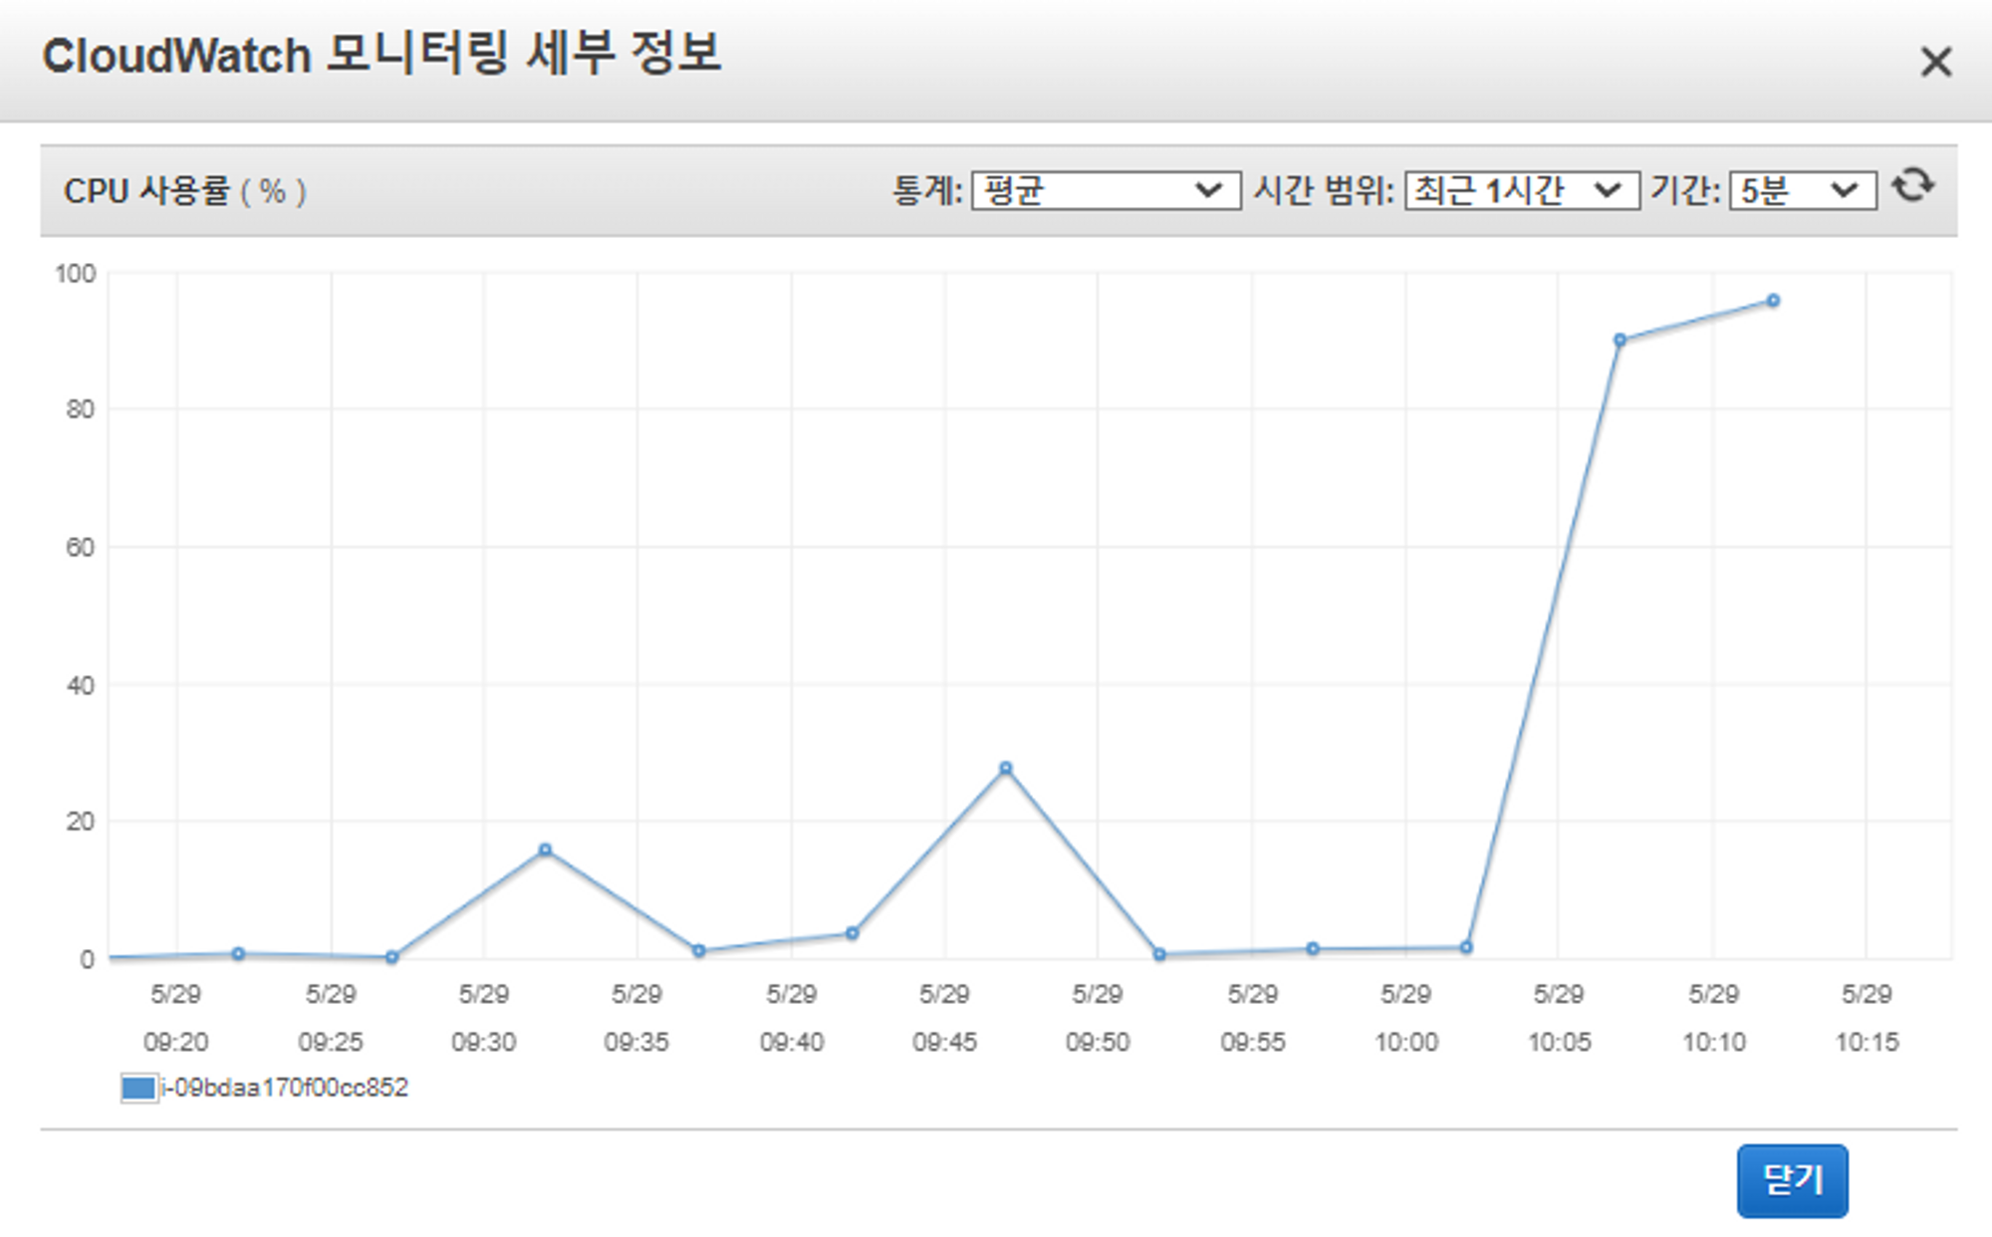Select the data point after 09:55 near 1%
Viewport: 1992px width, 1237px height.
pos(1313,948)
